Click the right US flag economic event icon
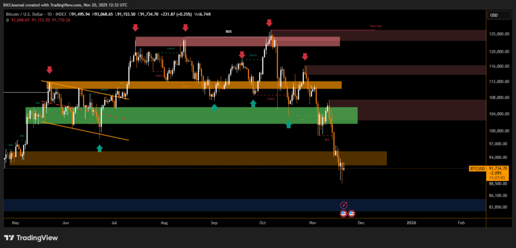 click(351, 213)
